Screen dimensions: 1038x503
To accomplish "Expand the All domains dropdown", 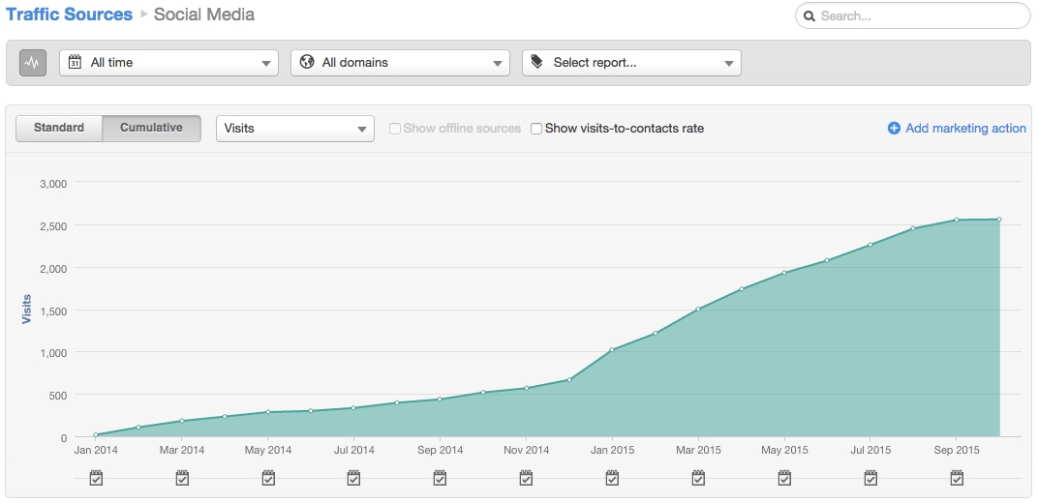I will 400,63.
